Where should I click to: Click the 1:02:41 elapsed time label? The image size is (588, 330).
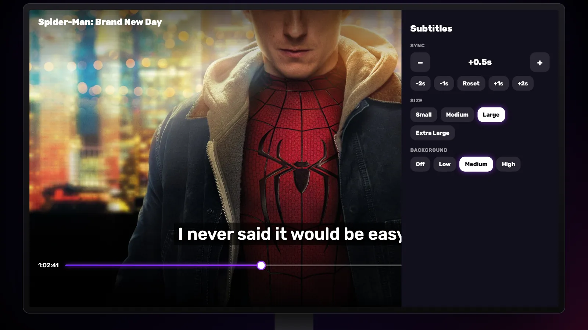coord(49,265)
